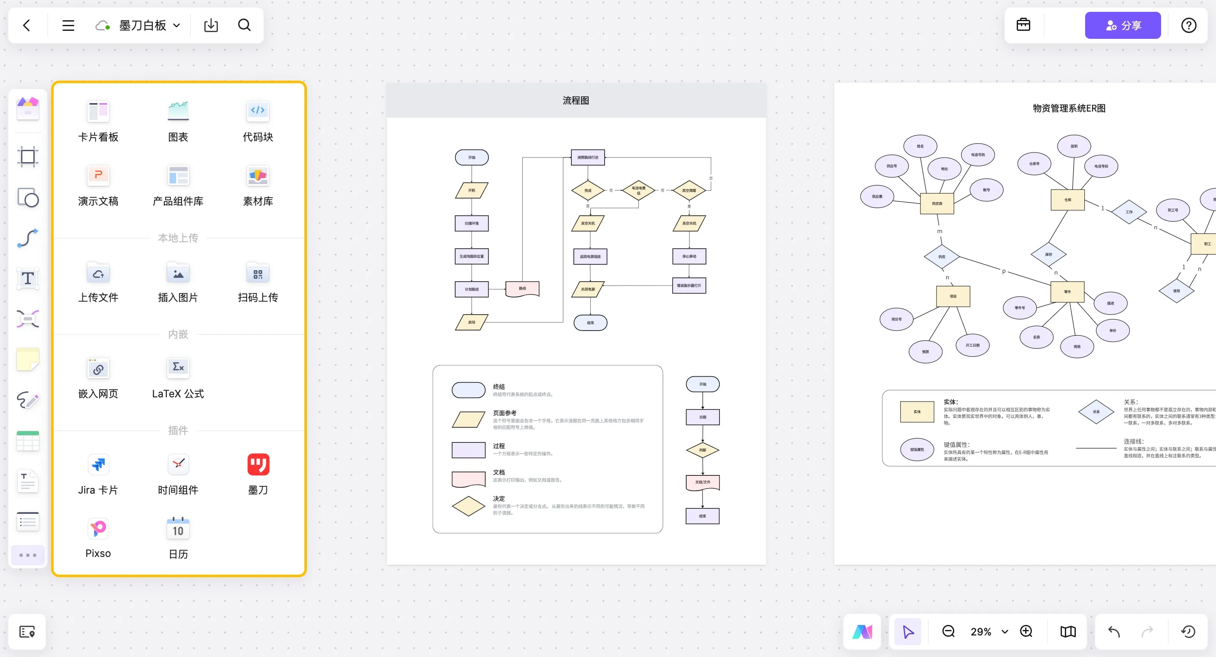Toggle the minimap view
This screenshot has width=1216, height=657.
(1068, 632)
